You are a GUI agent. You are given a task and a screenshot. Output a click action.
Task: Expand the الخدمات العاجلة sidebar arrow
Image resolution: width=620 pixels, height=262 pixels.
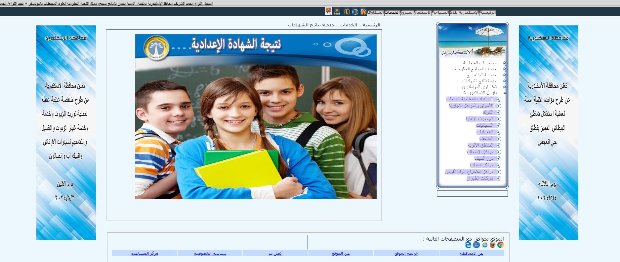click(x=505, y=63)
